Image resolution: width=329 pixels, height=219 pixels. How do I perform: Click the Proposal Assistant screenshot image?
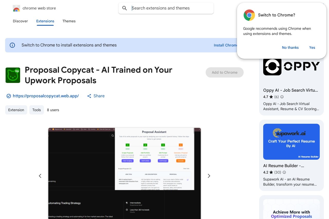pyautogui.click(x=124, y=173)
